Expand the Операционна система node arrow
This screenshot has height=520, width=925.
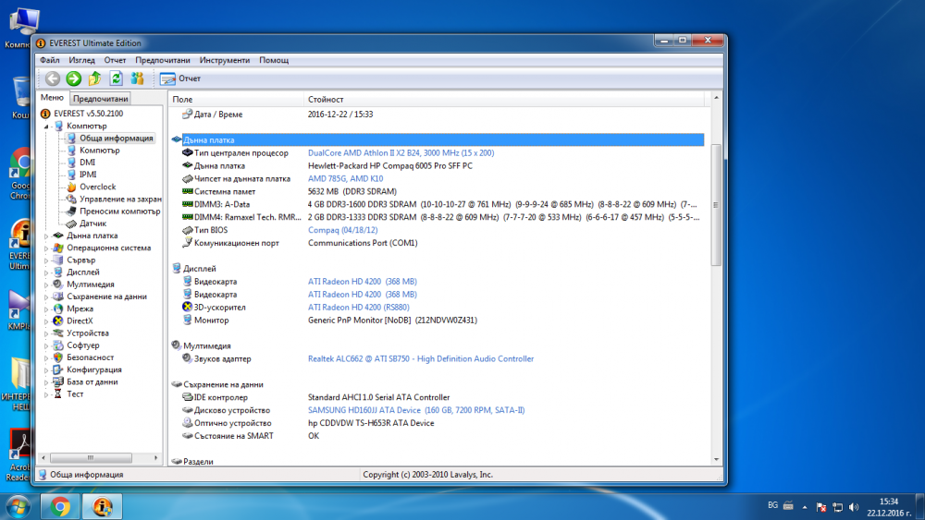click(46, 248)
